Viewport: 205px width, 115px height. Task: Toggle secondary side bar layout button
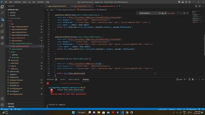pos(186,2)
